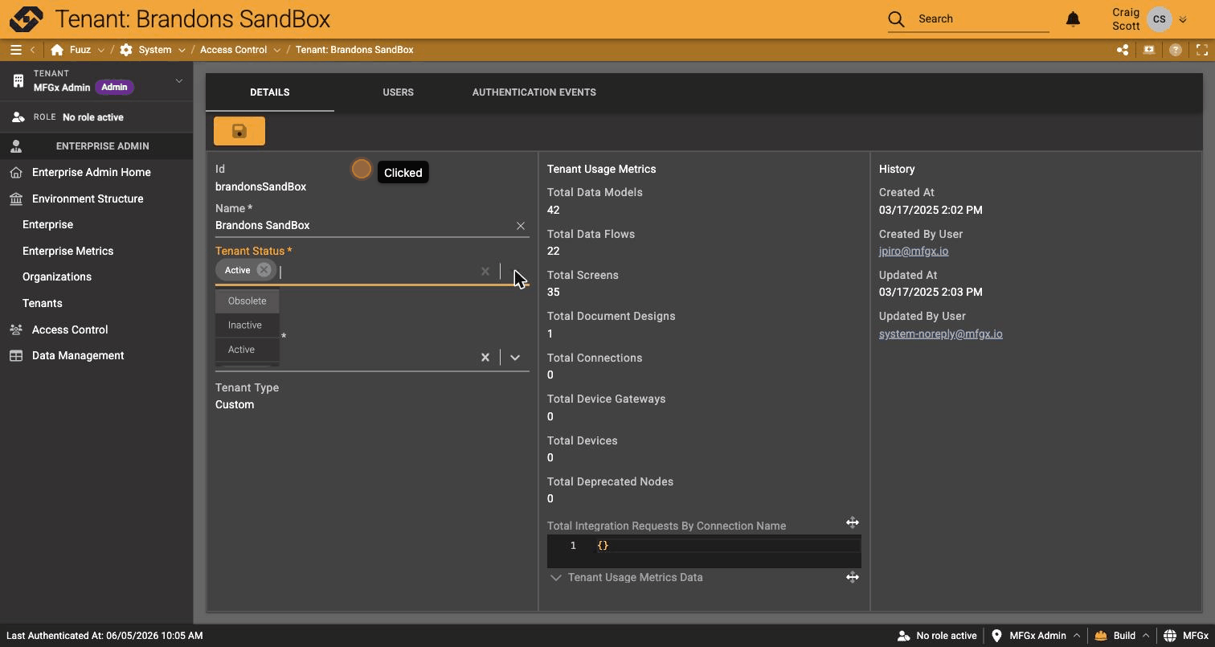Open system-noreply@mfgx.io user link
The image size is (1215, 647).
(941, 334)
